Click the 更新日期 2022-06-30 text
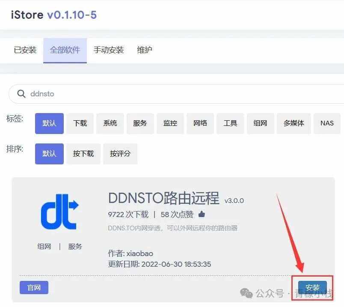The image size is (344, 307). click(x=160, y=264)
